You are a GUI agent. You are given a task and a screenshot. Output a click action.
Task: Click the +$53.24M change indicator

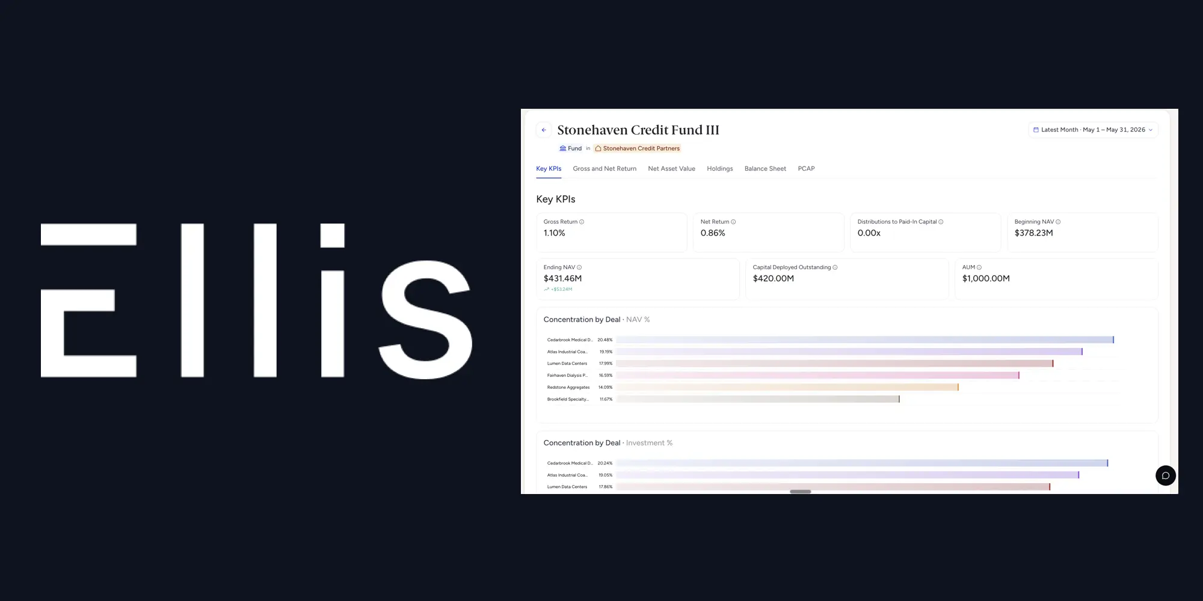(562, 289)
